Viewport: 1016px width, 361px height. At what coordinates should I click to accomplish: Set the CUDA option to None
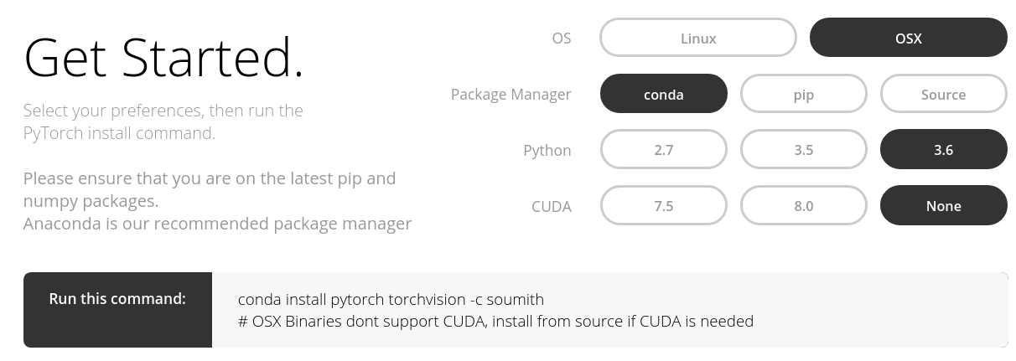coord(943,206)
